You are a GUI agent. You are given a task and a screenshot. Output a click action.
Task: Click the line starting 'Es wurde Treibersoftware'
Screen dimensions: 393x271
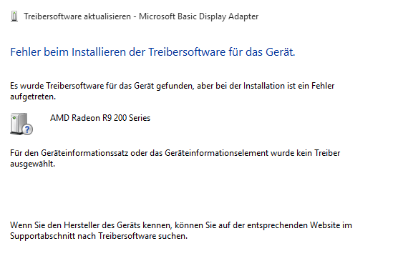pos(173,86)
